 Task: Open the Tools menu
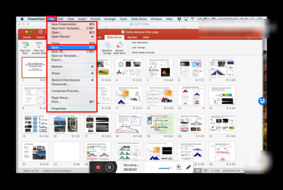(123, 19)
